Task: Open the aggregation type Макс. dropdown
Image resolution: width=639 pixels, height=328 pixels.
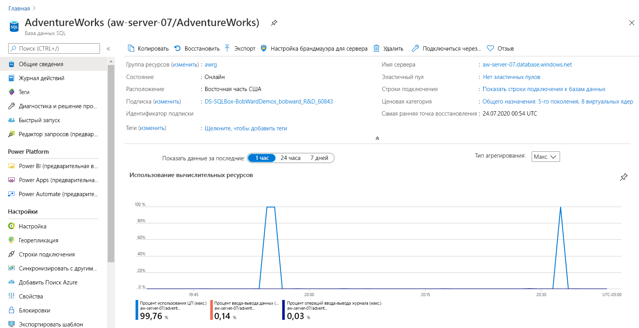Action: click(546, 157)
